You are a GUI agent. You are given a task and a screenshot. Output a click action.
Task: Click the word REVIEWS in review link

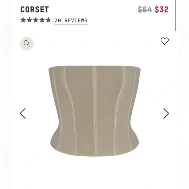76,21
